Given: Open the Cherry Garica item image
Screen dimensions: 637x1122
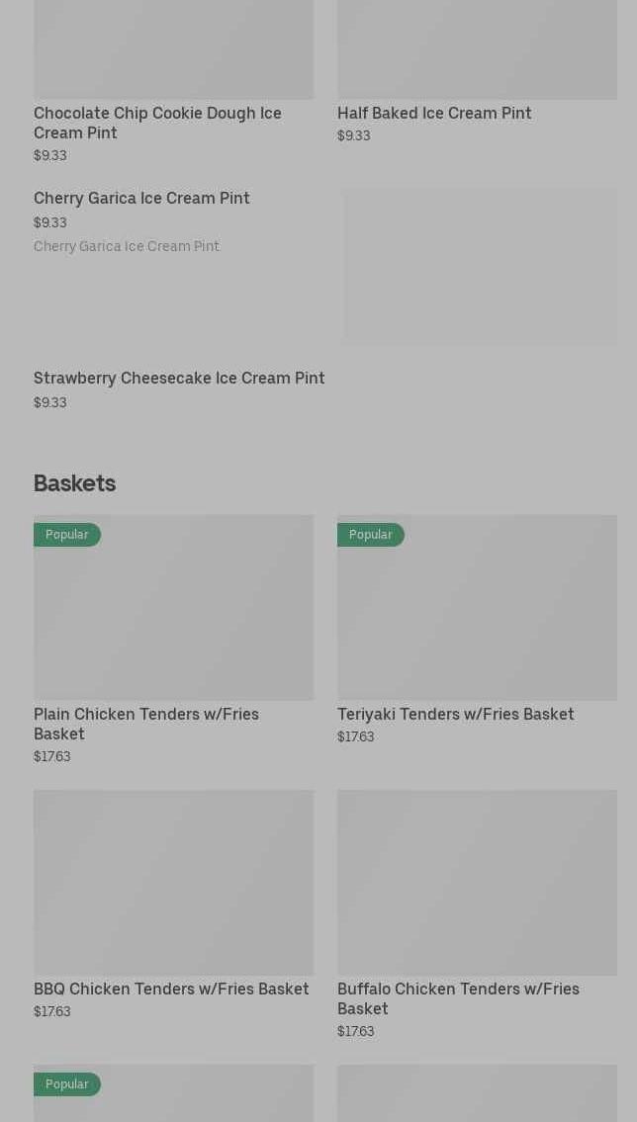Looking at the screenshot, I should click(x=480, y=267).
